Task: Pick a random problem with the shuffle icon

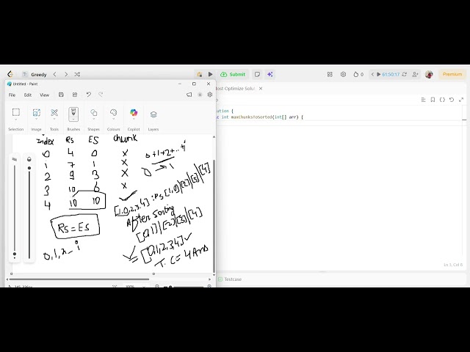Action: (77, 74)
